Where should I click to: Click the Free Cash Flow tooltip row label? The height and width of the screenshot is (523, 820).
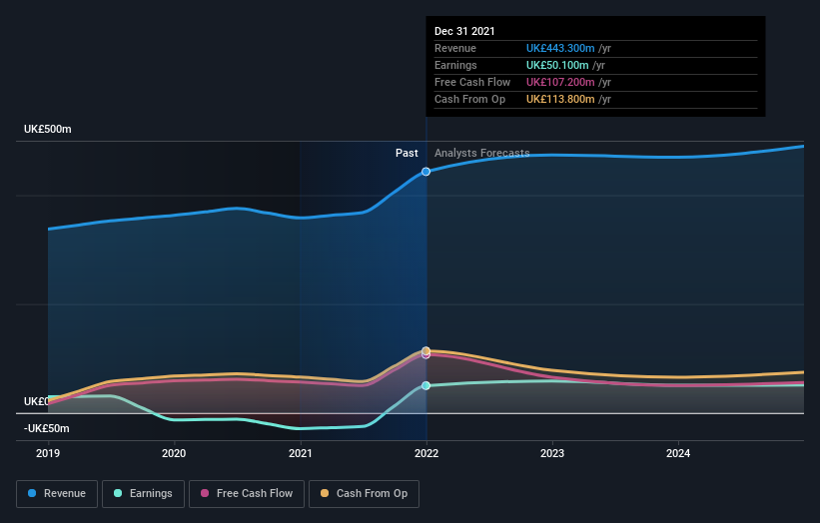pyautogui.click(x=472, y=82)
